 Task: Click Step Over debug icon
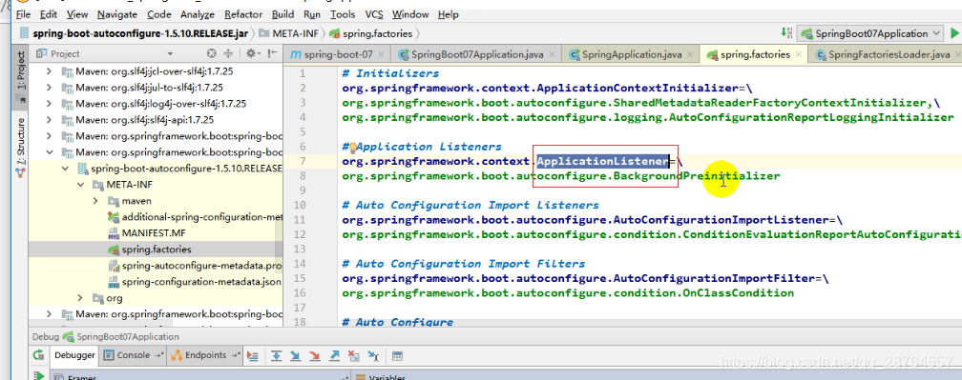[277, 355]
